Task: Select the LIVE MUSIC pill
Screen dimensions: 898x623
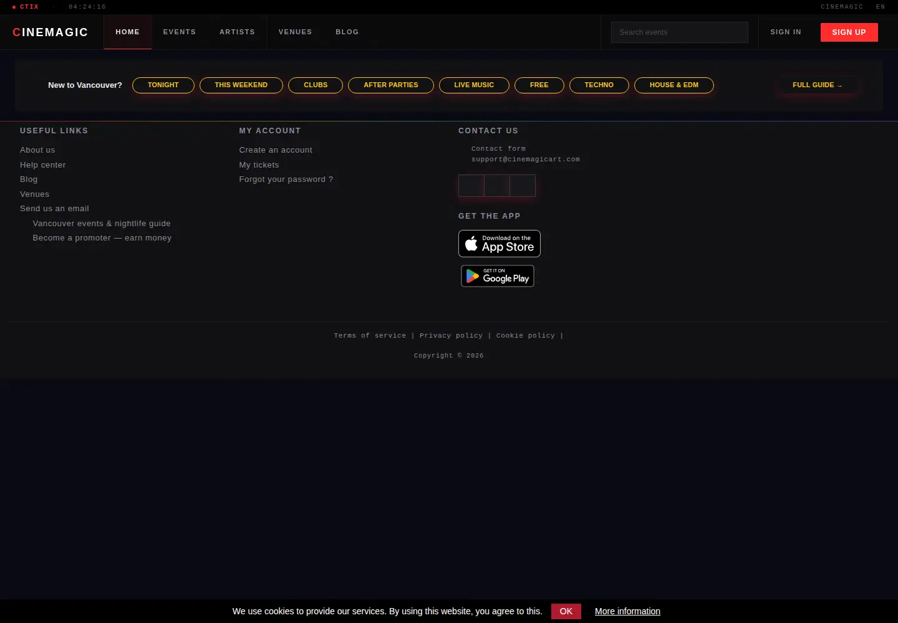Action: tap(474, 85)
